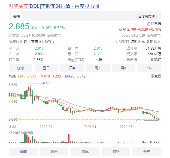Select the 月K chart period
This screenshot has height=158, width=170.
click(x=124, y=68)
